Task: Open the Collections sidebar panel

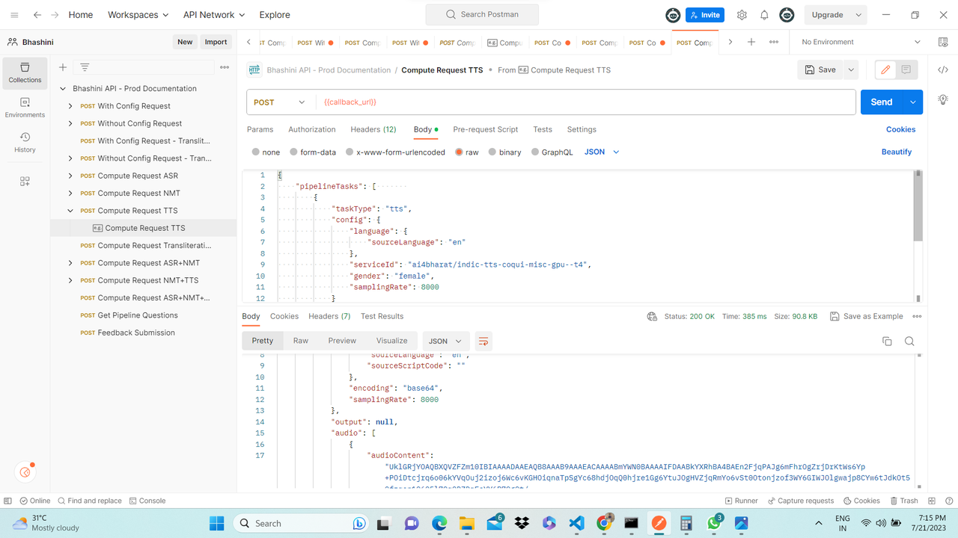Action: coord(25,72)
